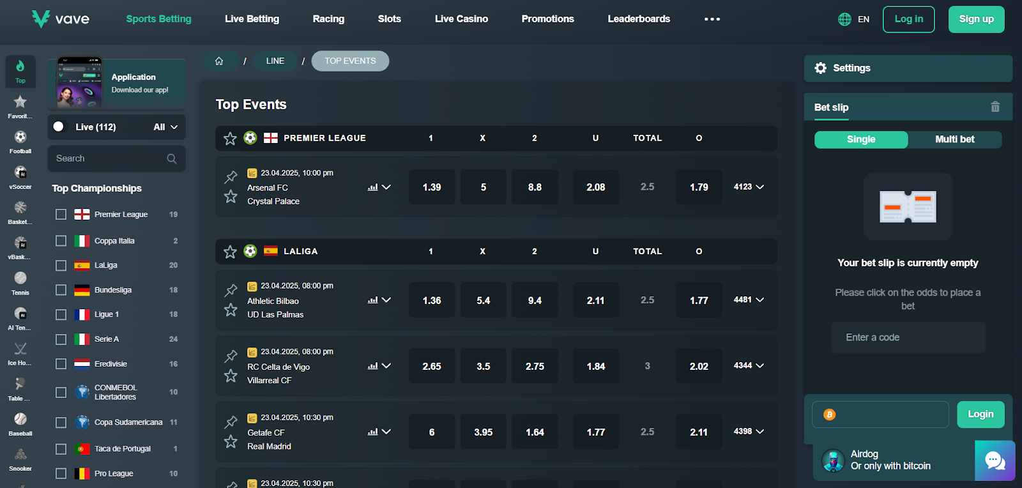Bet on Arsenal FC win at 1.39
This screenshot has height=488, width=1022.
click(432, 187)
